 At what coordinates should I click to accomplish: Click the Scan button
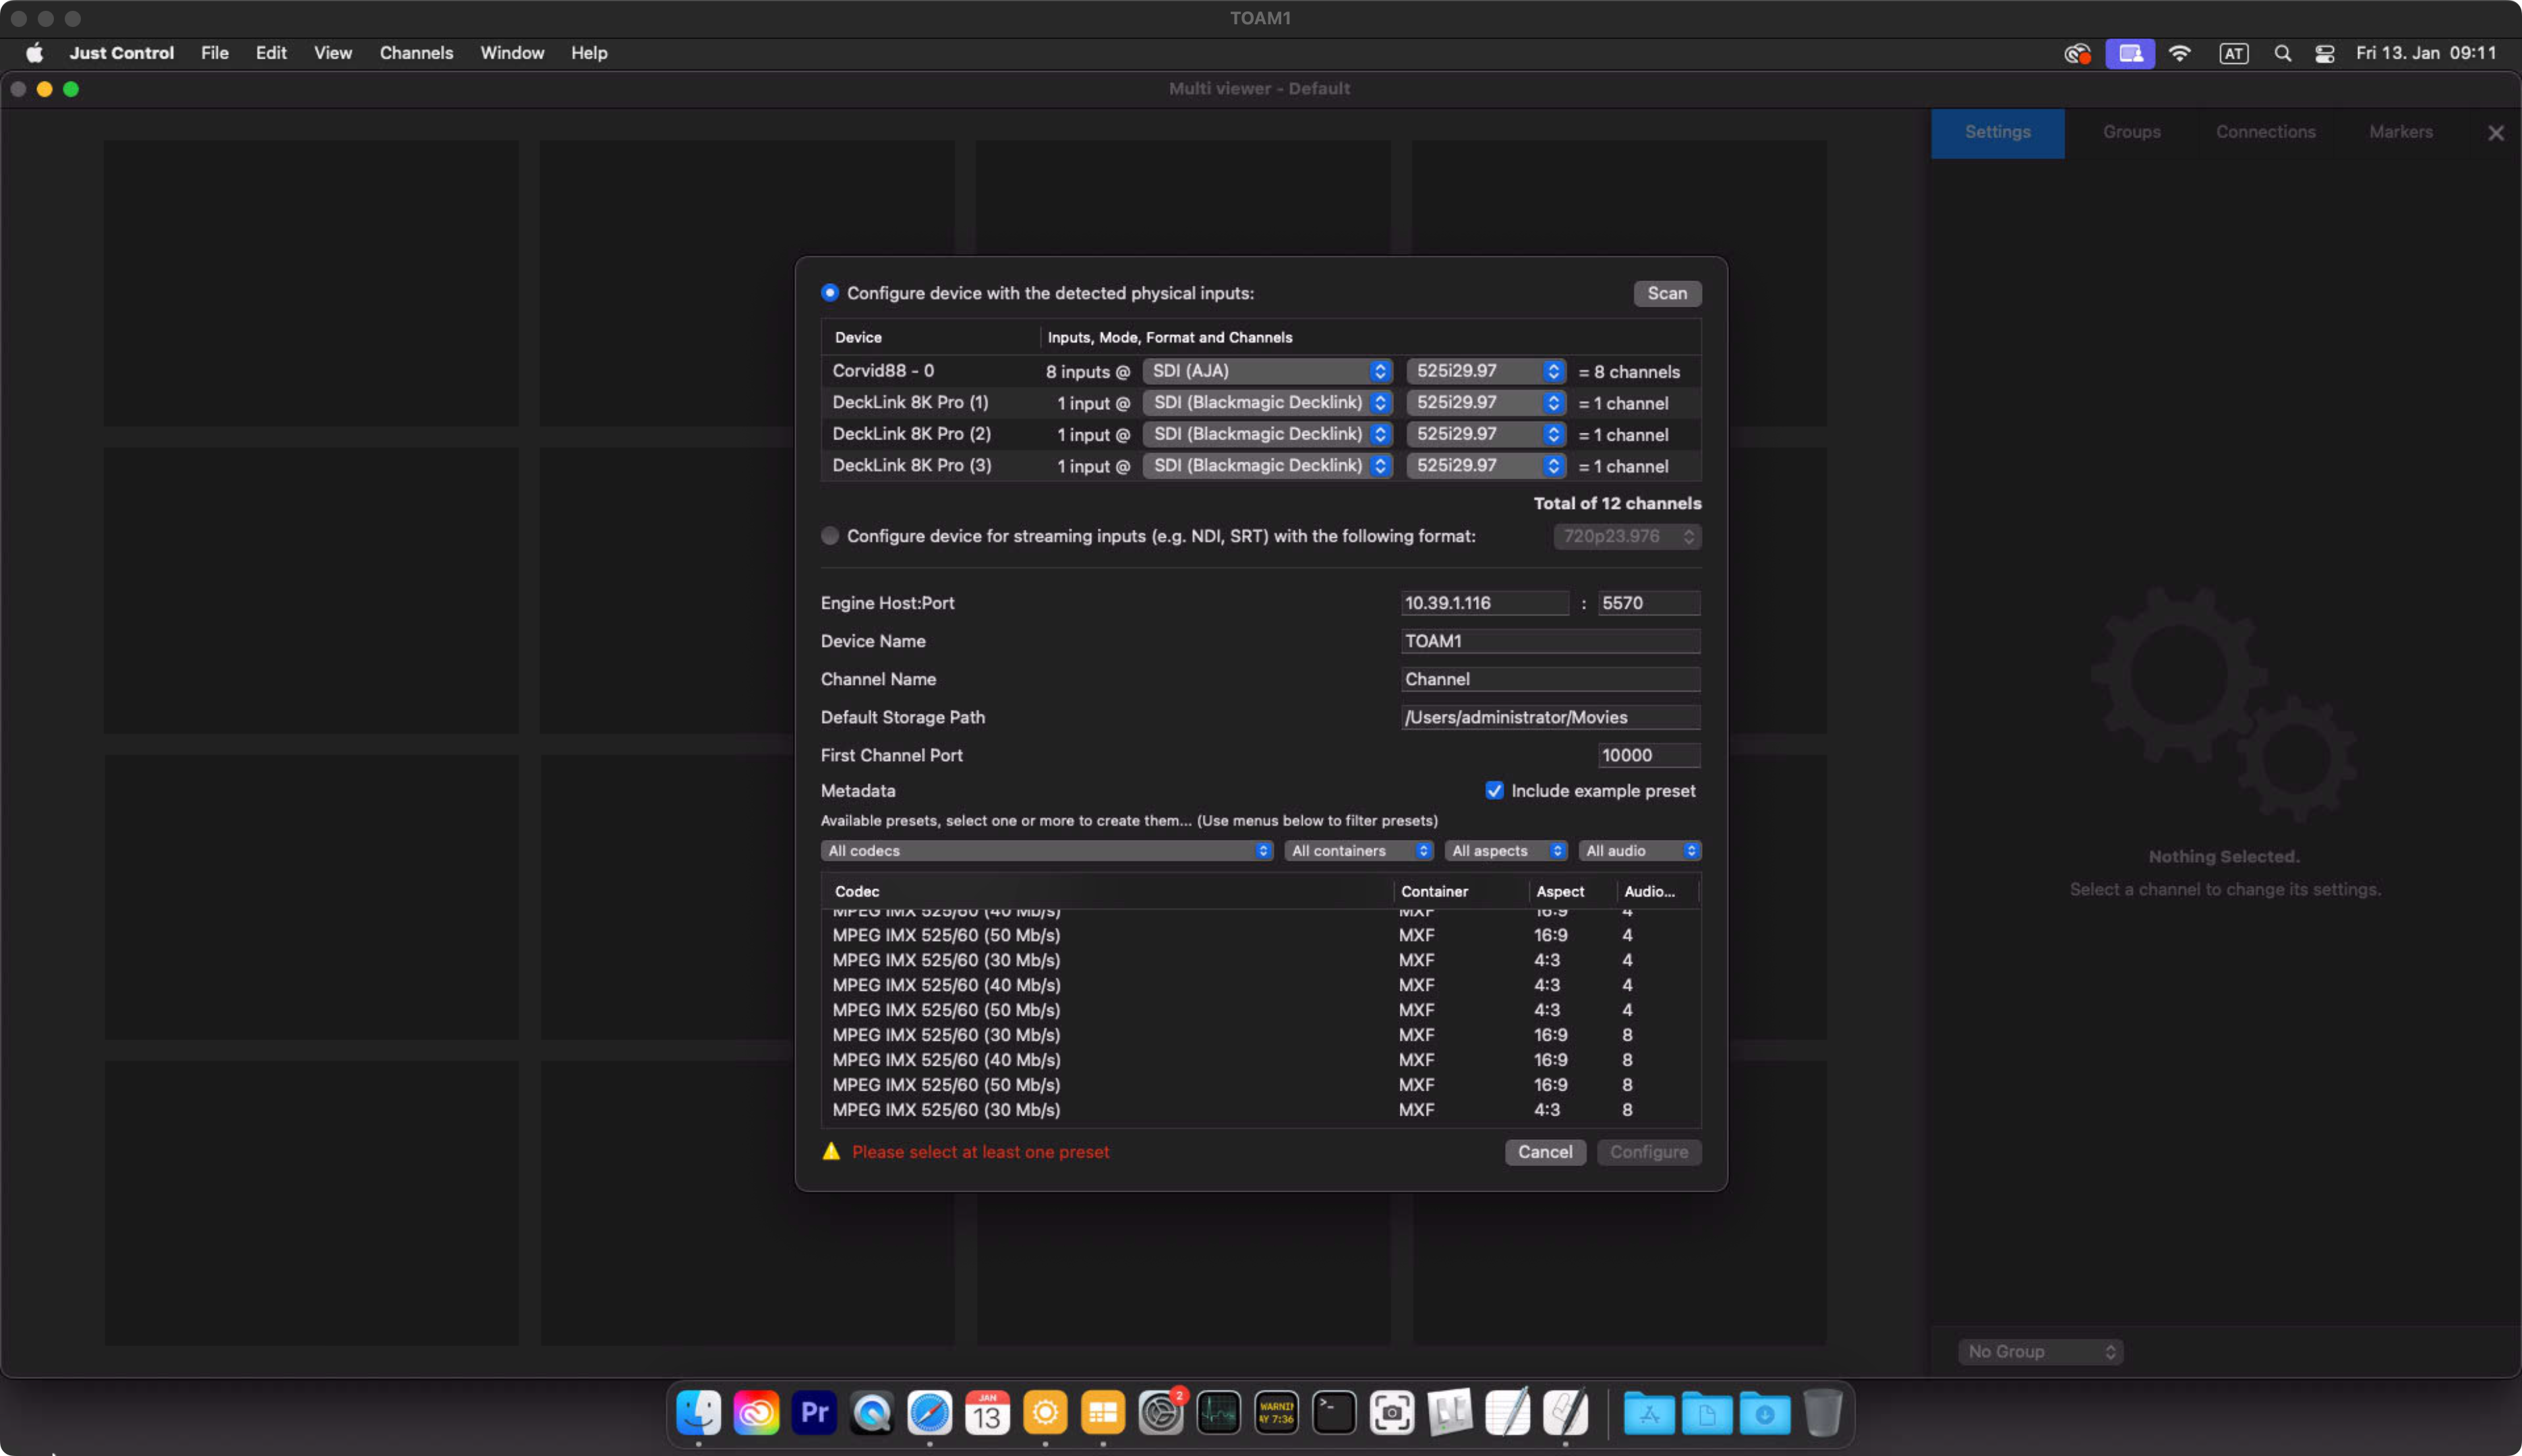(x=1668, y=293)
